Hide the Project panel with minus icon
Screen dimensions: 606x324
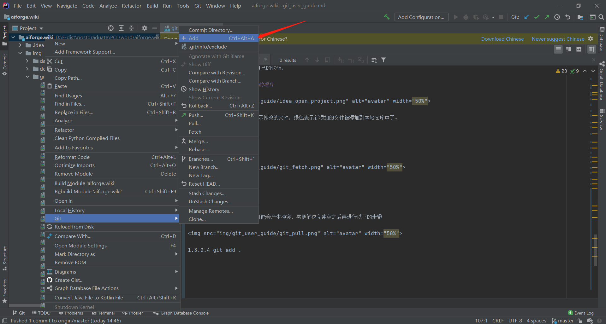[155, 28]
